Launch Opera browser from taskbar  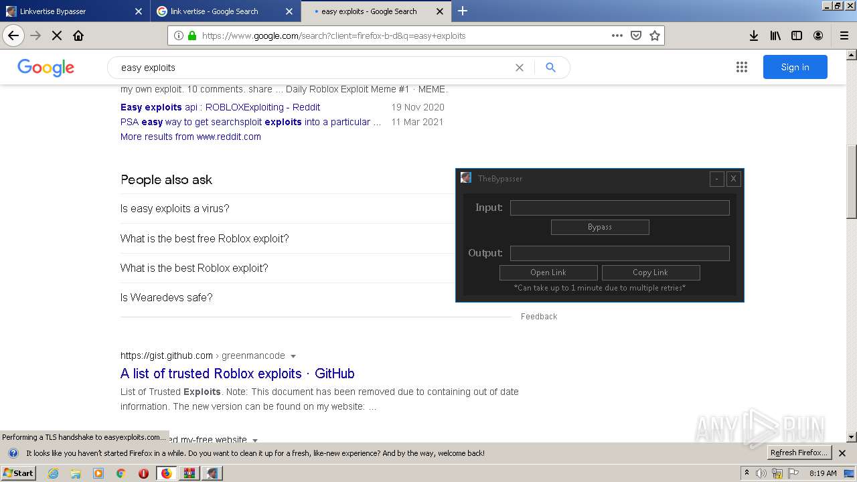click(x=143, y=473)
